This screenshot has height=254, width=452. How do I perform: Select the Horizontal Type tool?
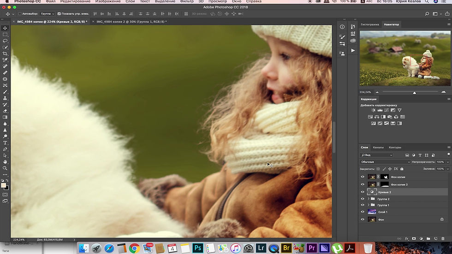pyautogui.click(x=5, y=143)
